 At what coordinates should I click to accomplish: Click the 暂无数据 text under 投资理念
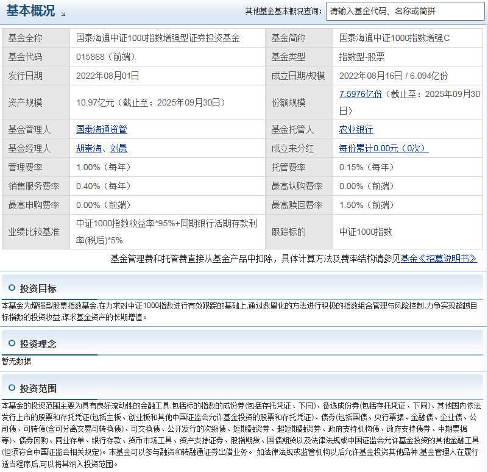pos(16,362)
